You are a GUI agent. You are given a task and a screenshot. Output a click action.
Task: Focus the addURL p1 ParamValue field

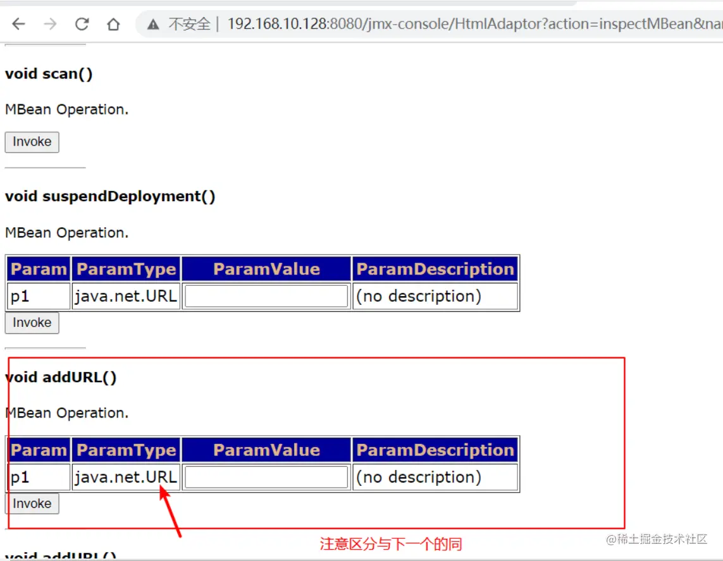pyautogui.click(x=266, y=477)
